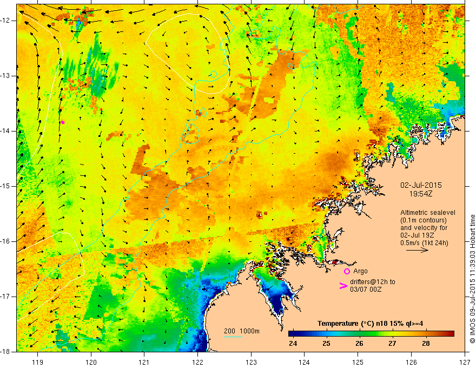Click latitude axis label -16
Screen dimensions: 476x368
[x=5, y=241]
